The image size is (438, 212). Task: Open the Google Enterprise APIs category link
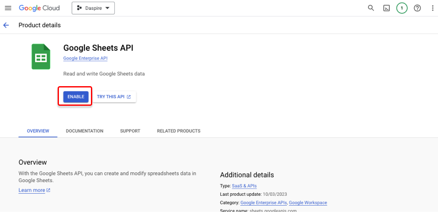tap(263, 203)
